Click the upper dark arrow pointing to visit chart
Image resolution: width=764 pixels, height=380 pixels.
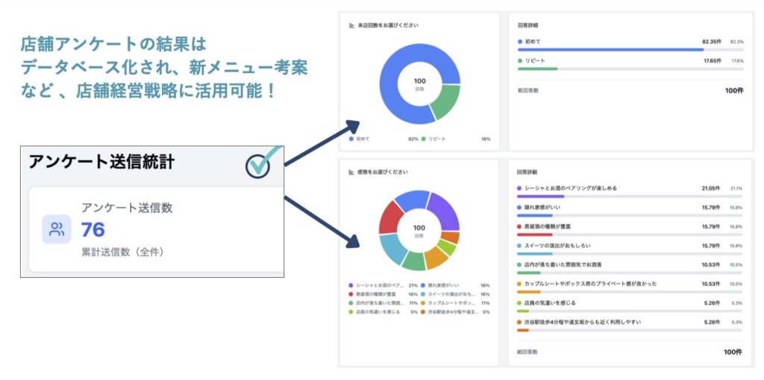coord(321,142)
